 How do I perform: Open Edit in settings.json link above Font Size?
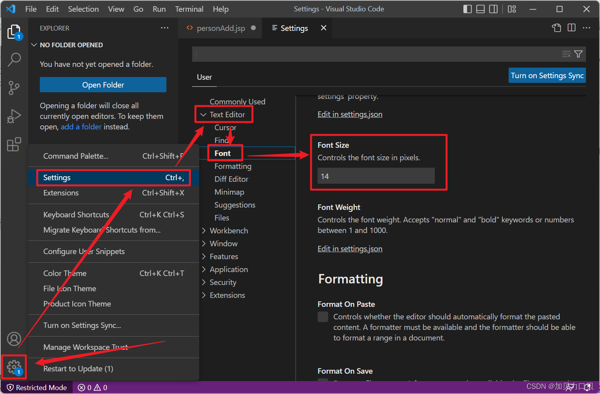(350, 114)
